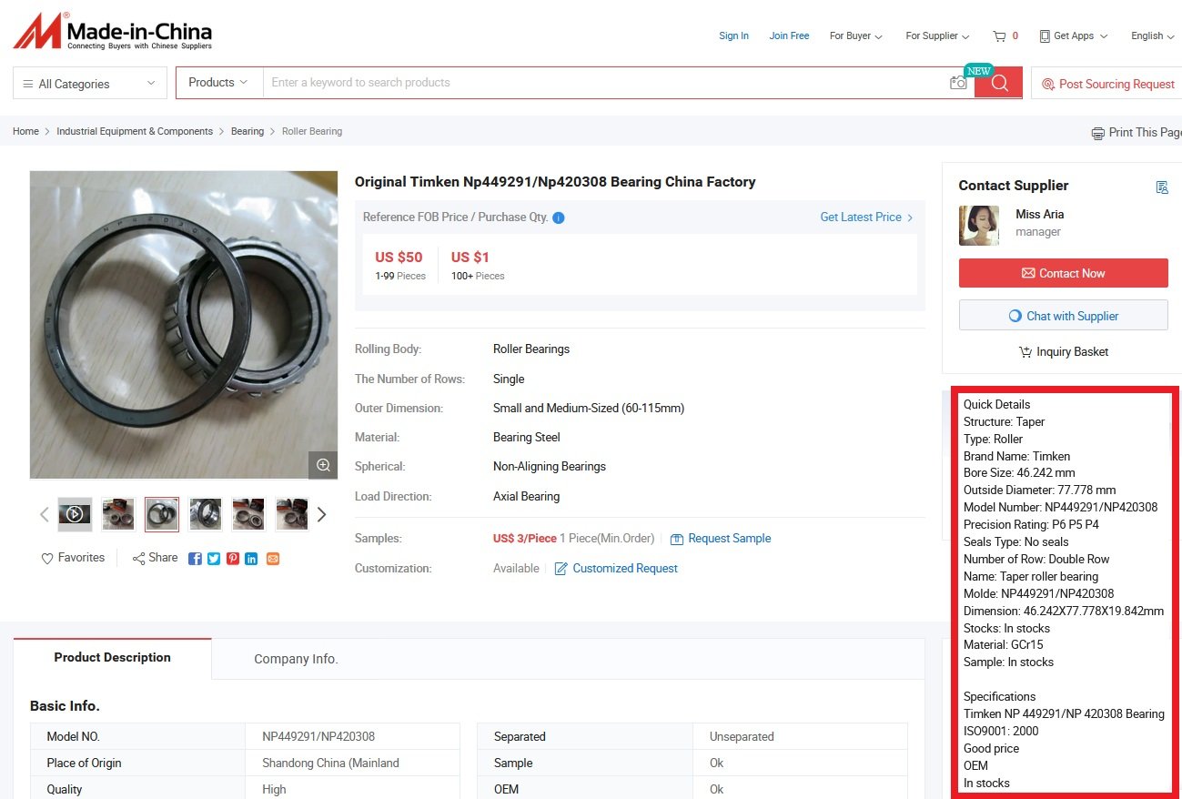Expand the All Categories dropdown
The height and width of the screenshot is (799, 1182).
click(90, 84)
